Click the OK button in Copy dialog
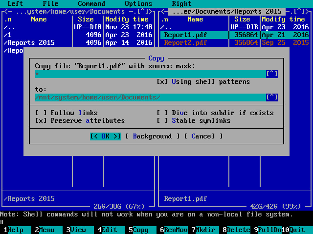 click(x=106, y=136)
